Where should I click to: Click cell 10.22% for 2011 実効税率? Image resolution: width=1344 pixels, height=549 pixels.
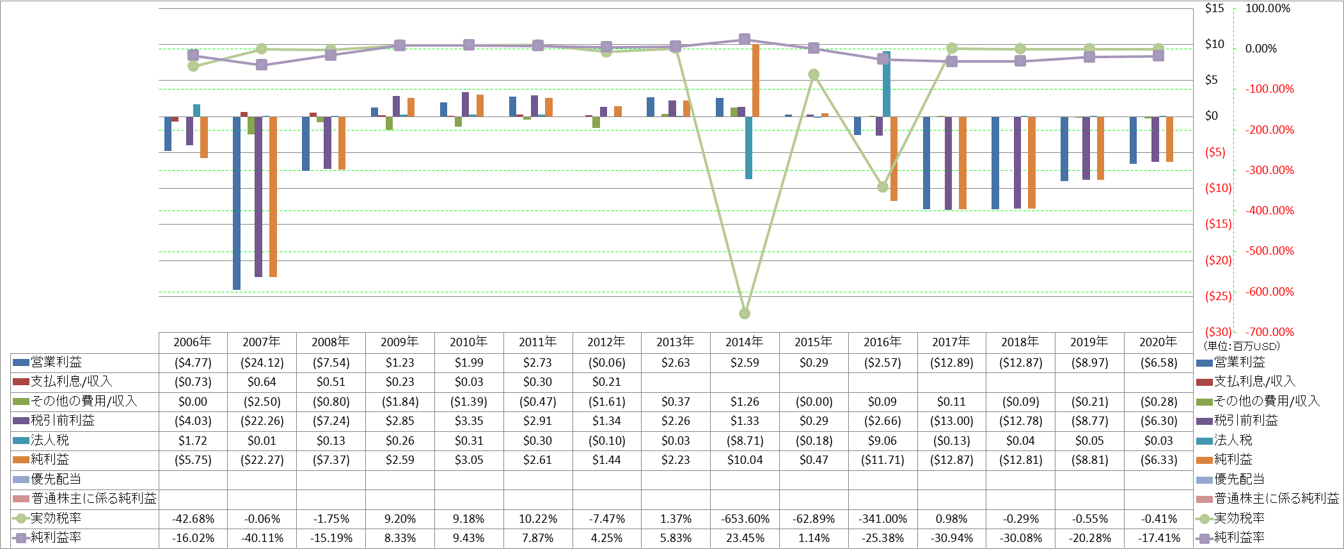point(538,519)
